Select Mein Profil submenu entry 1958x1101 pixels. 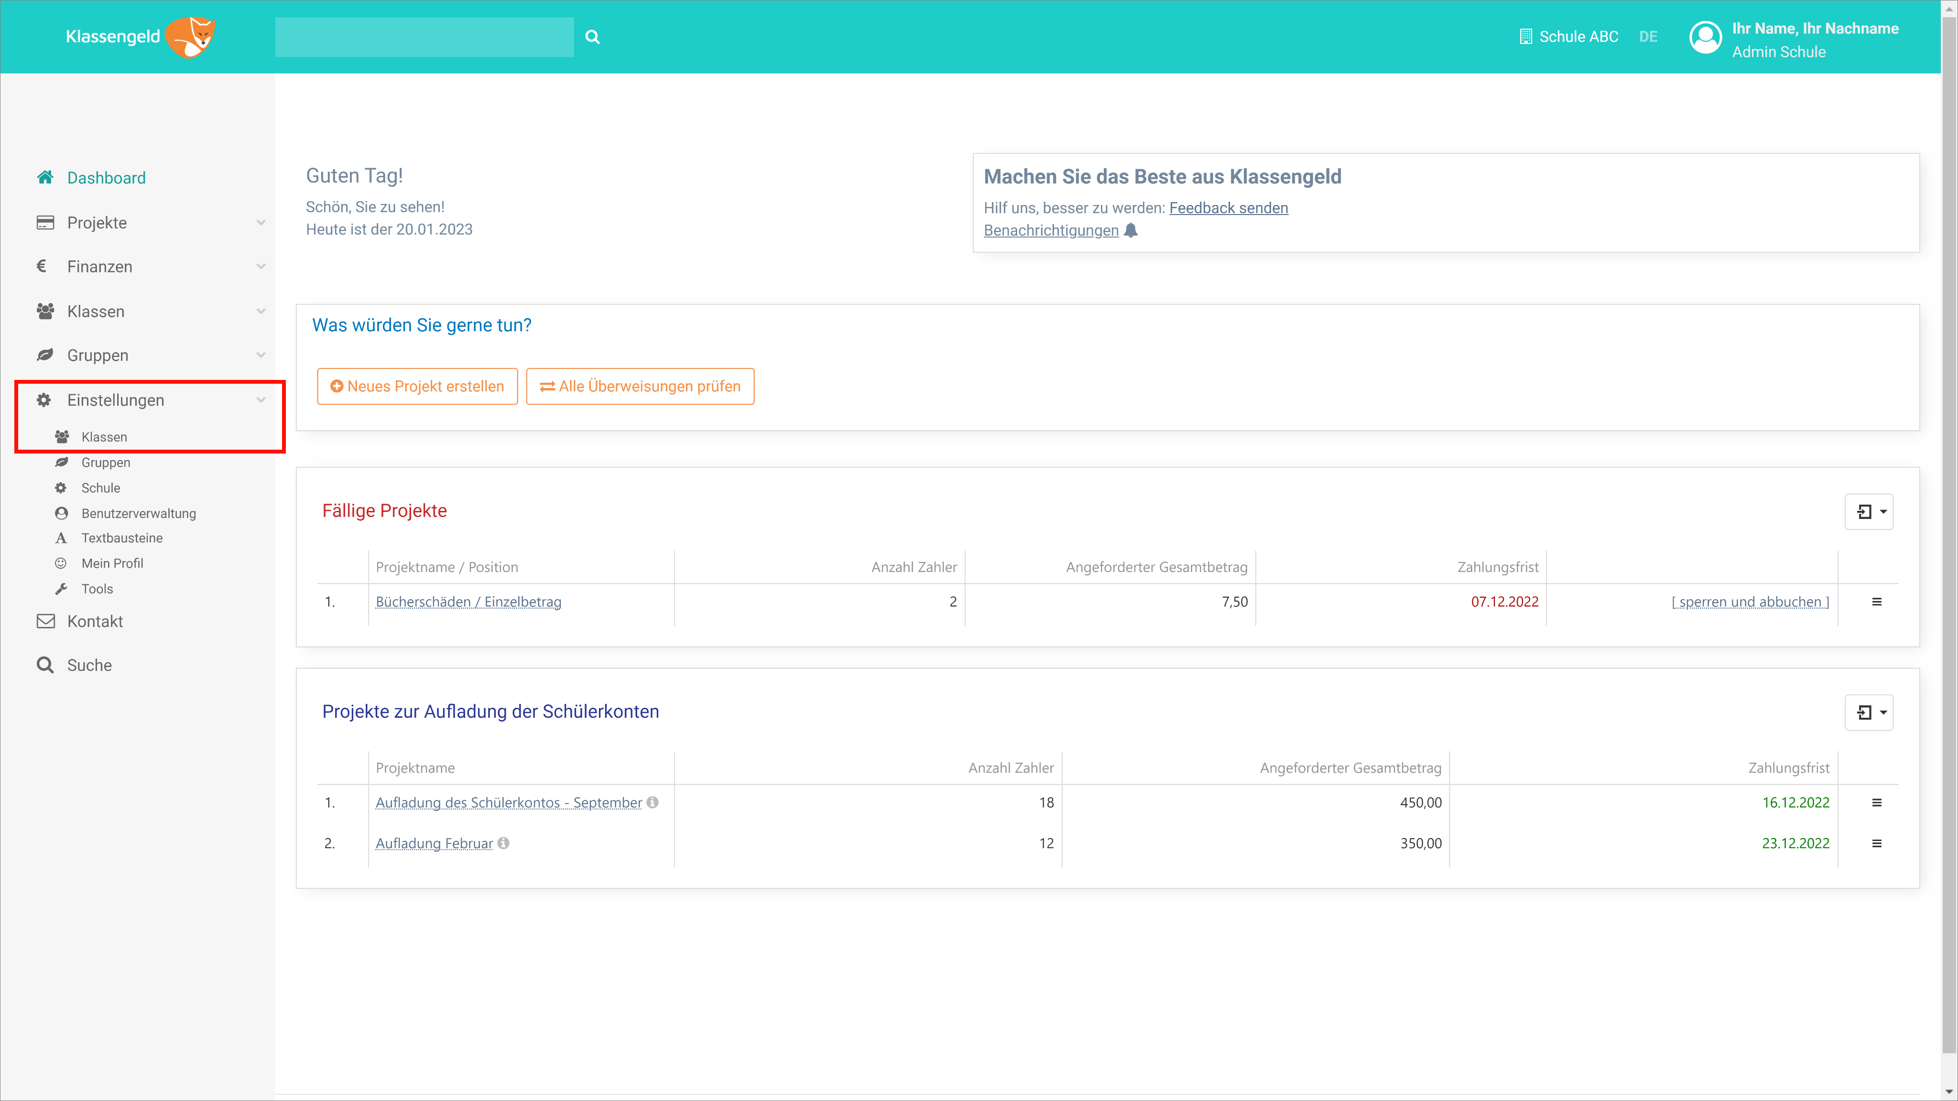pyautogui.click(x=112, y=563)
